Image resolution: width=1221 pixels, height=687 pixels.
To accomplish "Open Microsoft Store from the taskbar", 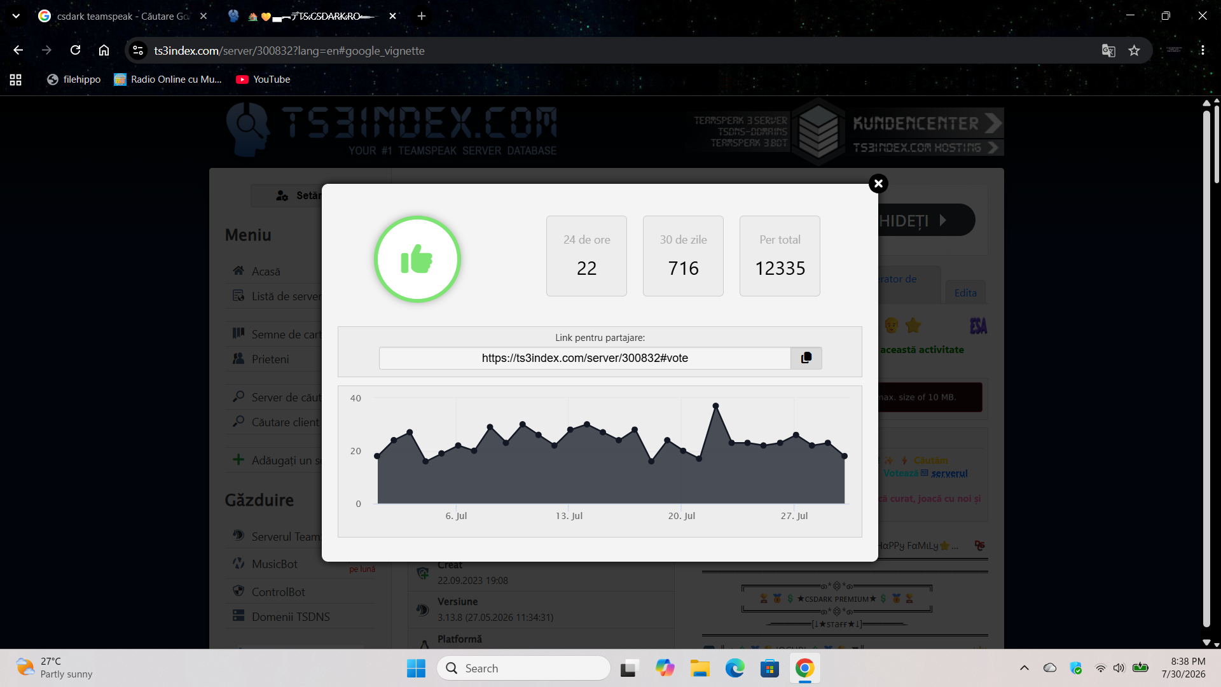I will [x=769, y=669].
